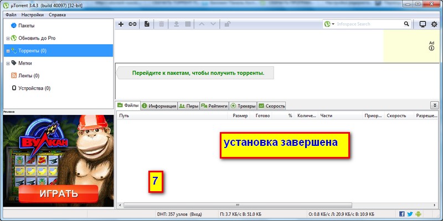Click the Количе... column header
Viewport: 443px width, 221px height.
tap(306, 115)
